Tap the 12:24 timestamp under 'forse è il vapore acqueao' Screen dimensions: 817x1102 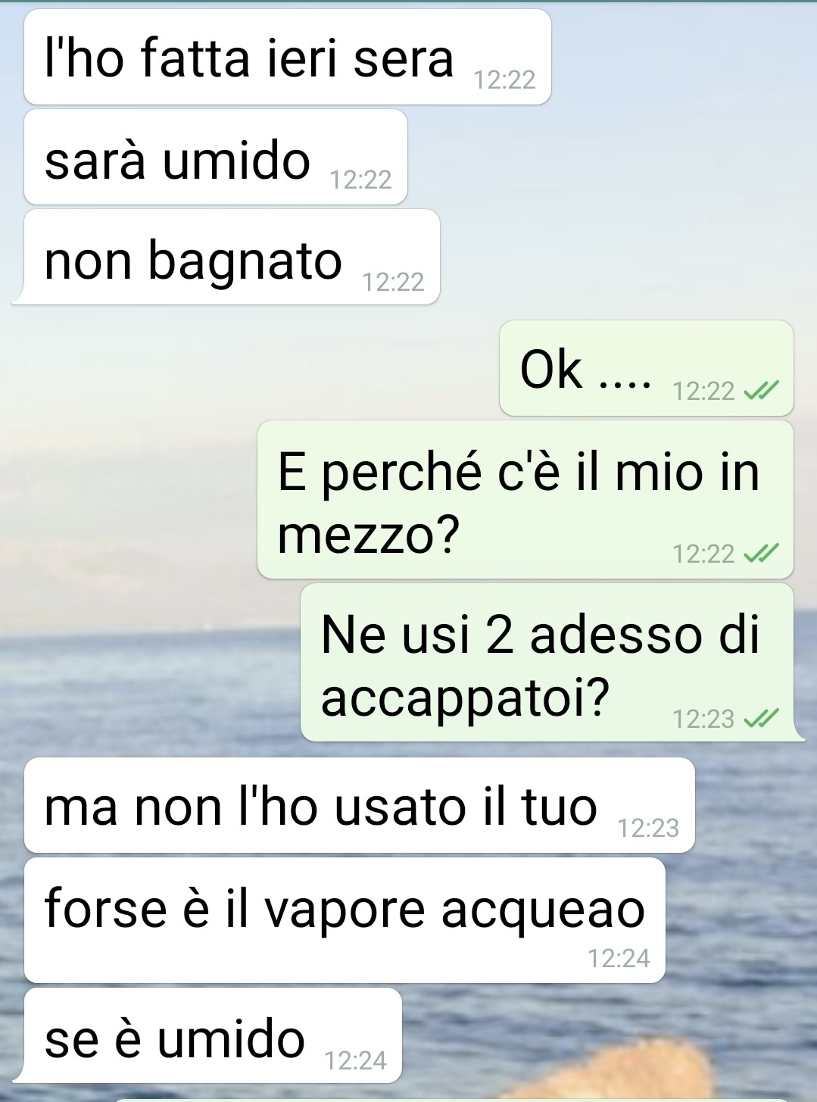pyautogui.click(x=619, y=959)
